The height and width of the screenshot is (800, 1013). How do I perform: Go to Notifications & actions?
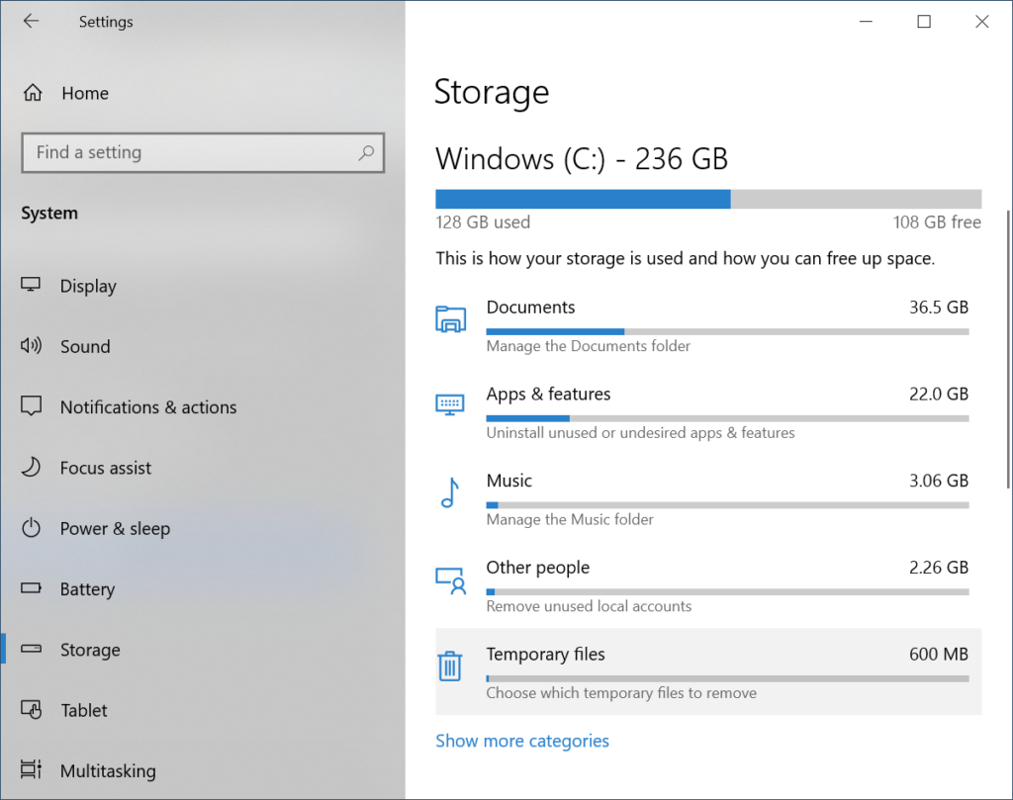click(x=203, y=406)
